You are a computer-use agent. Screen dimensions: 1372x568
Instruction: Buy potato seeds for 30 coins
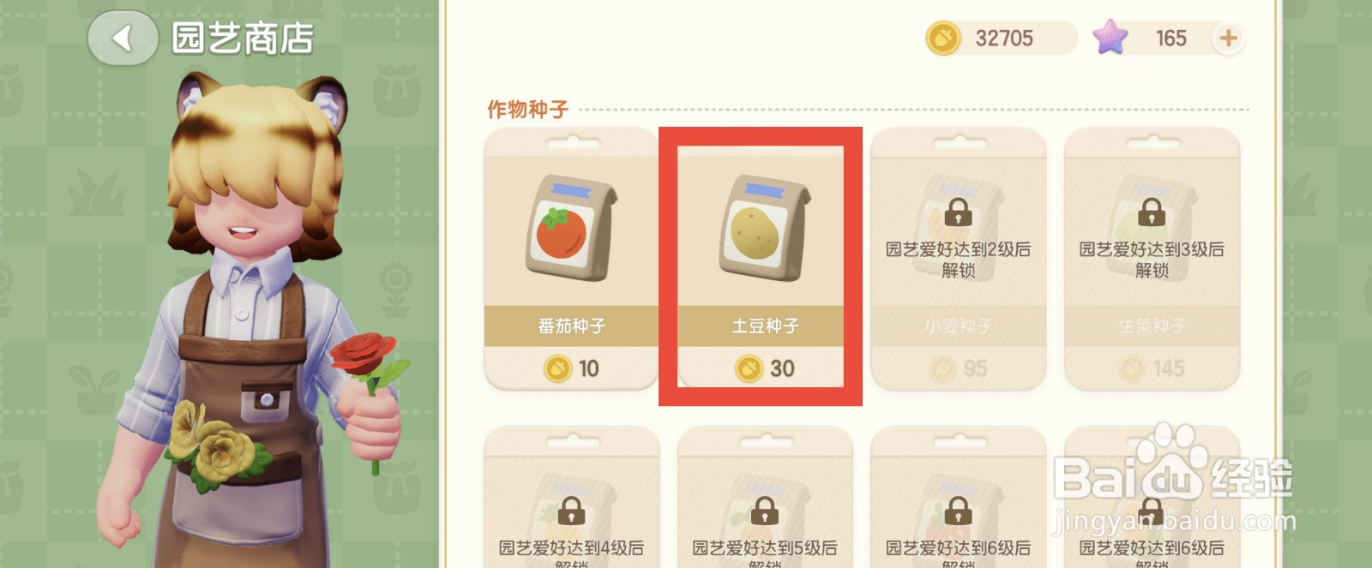(x=765, y=368)
